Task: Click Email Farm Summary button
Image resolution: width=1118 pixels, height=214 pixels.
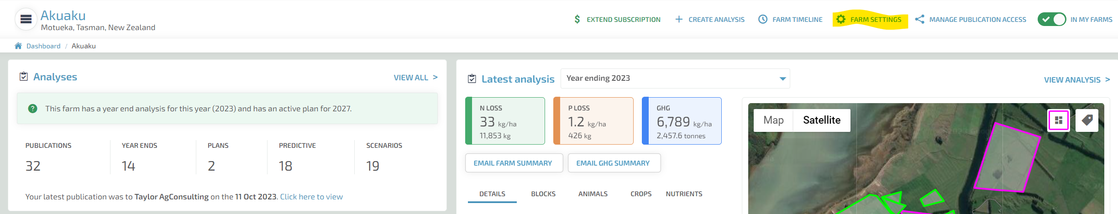Action: pos(514,163)
